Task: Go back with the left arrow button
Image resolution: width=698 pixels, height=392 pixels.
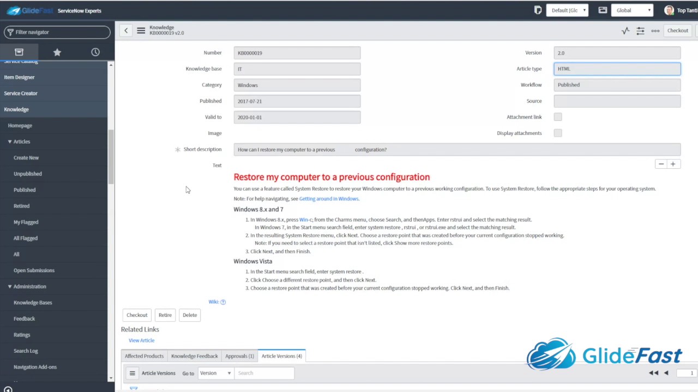Action: click(x=126, y=30)
